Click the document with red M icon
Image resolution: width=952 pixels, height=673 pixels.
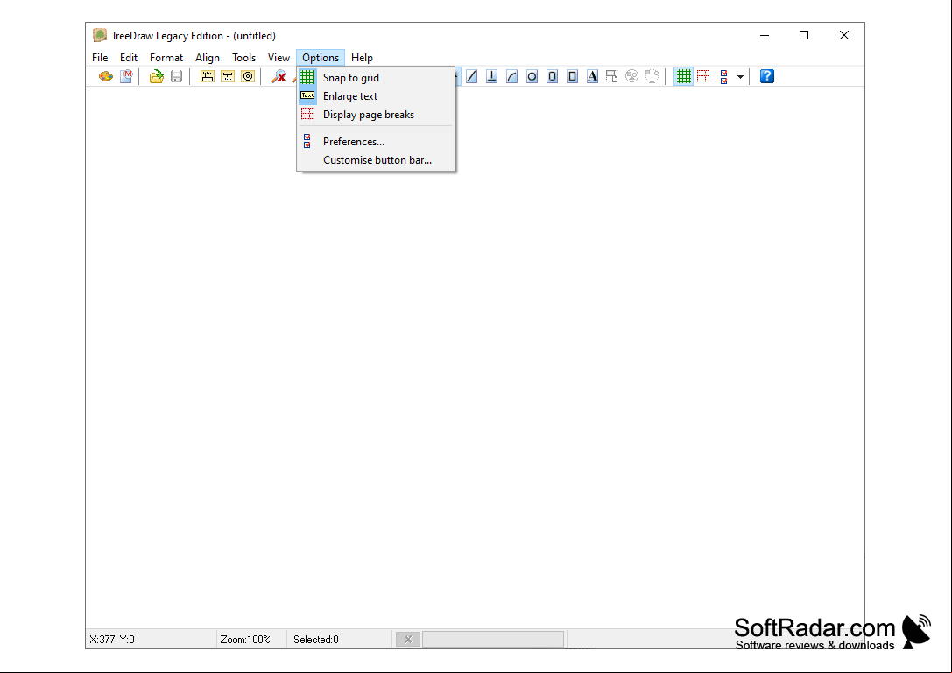pyautogui.click(x=126, y=76)
